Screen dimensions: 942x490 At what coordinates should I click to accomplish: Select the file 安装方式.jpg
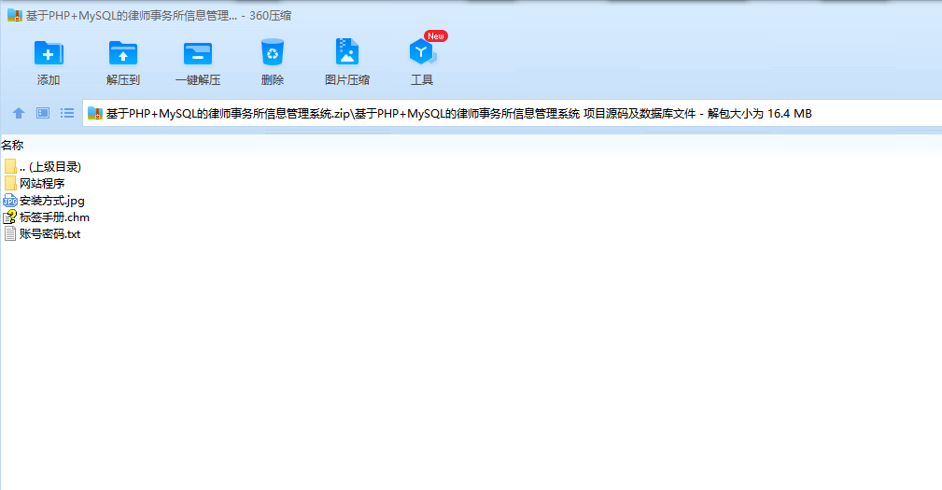[x=44, y=201]
